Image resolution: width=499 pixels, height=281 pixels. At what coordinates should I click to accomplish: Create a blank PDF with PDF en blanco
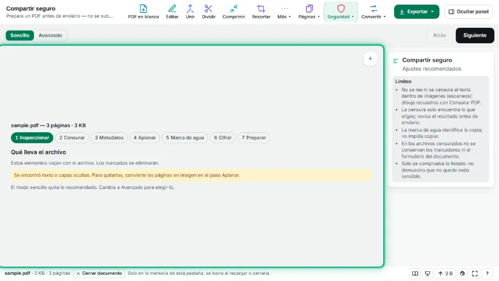coord(143,12)
